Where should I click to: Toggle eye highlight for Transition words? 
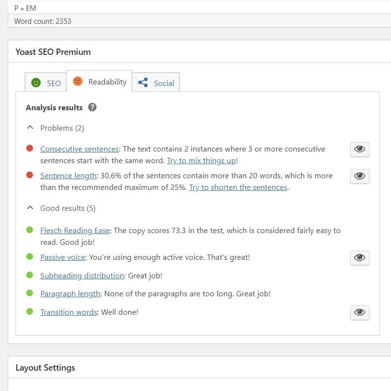pos(359,312)
